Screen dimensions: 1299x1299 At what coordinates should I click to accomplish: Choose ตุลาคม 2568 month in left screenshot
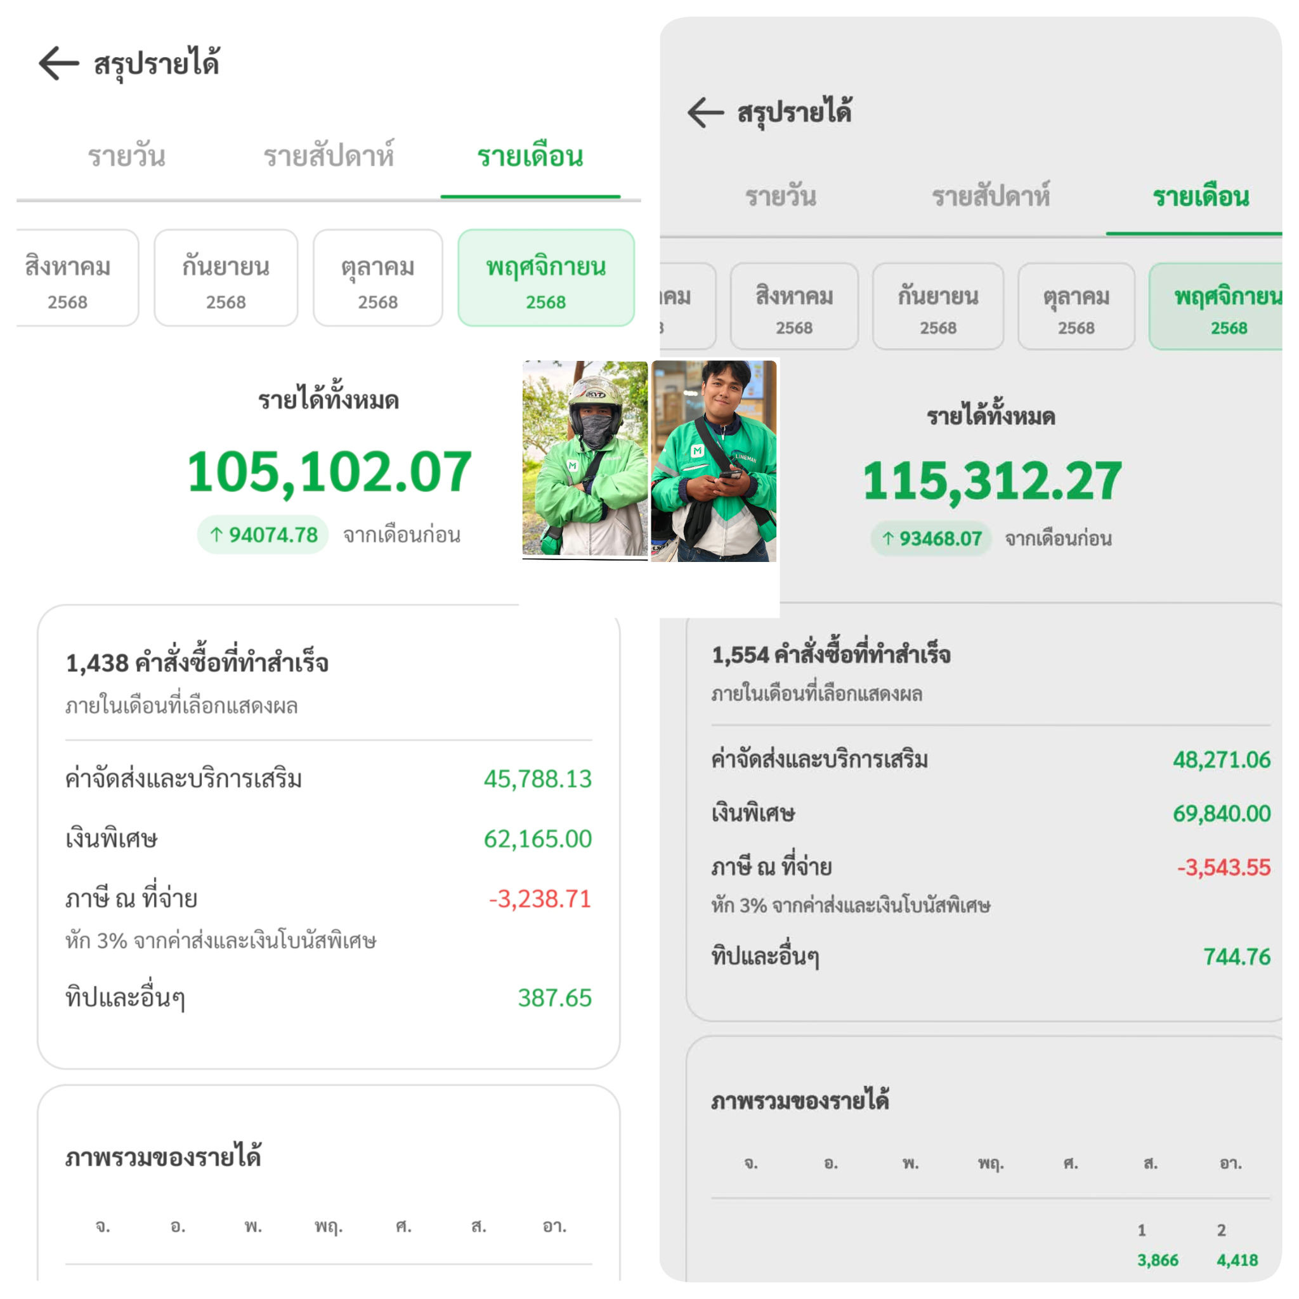[x=378, y=278]
